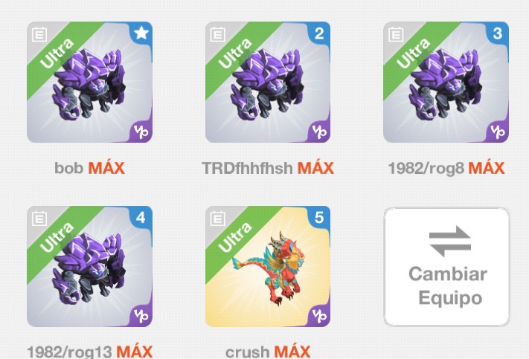
Task: Click the Capricorn zodiac icon on crush's card
Action: click(x=319, y=315)
